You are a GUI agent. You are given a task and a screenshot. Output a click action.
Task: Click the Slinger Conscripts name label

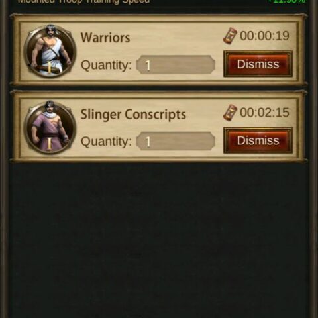133,115
